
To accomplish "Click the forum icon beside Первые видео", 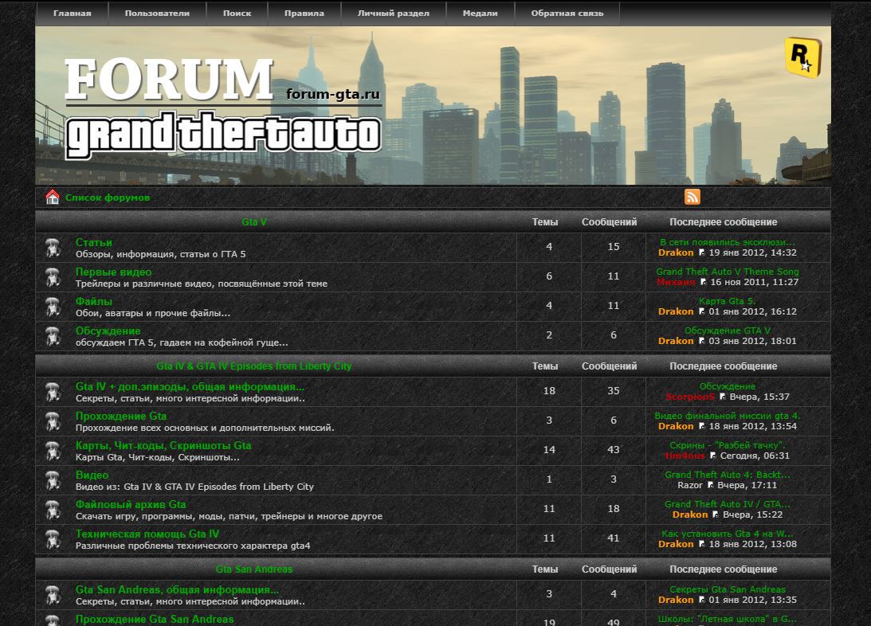I will tap(53, 277).
